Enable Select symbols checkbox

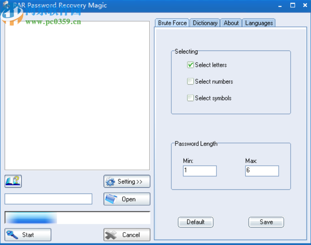point(190,98)
